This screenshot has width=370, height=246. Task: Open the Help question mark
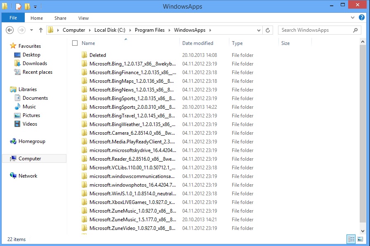tap(361, 17)
